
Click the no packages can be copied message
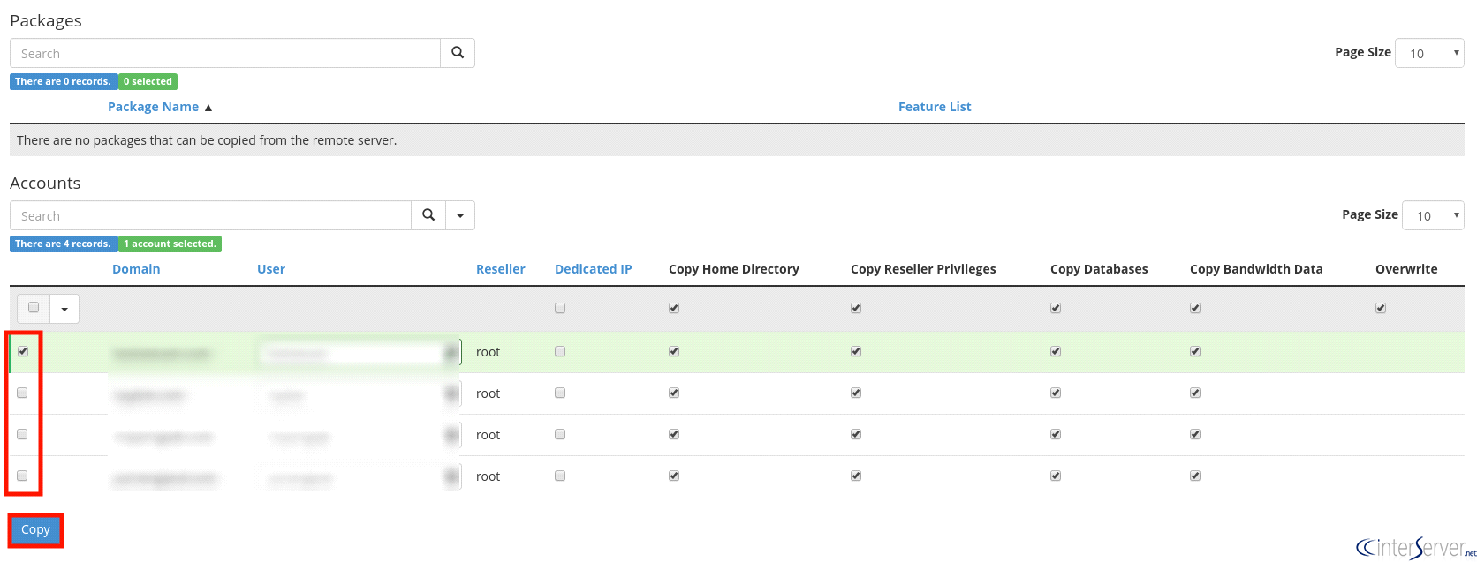coord(207,140)
